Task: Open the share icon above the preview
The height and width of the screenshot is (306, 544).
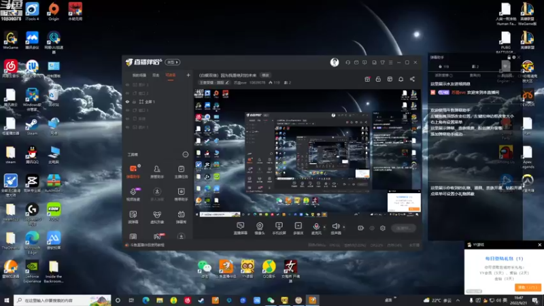Action: coord(412,79)
